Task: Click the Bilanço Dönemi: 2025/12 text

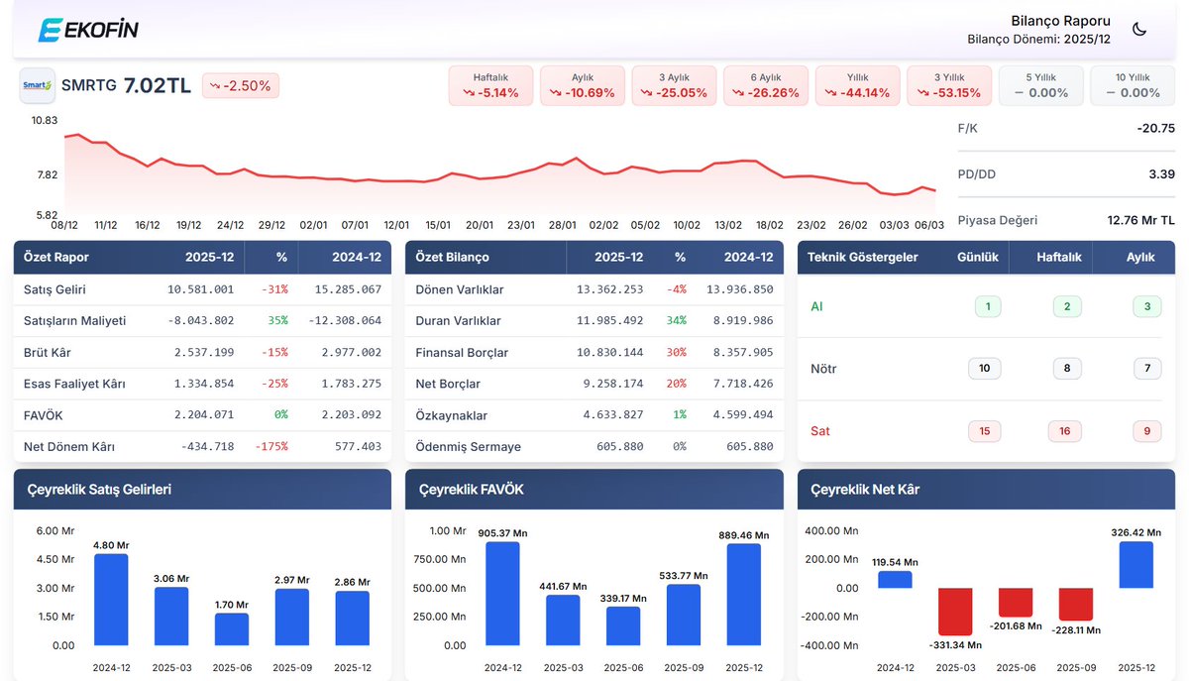Action: [x=1039, y=40]
